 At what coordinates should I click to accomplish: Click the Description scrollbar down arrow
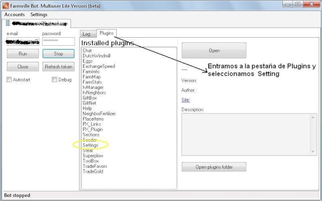(x=313, y=151)
